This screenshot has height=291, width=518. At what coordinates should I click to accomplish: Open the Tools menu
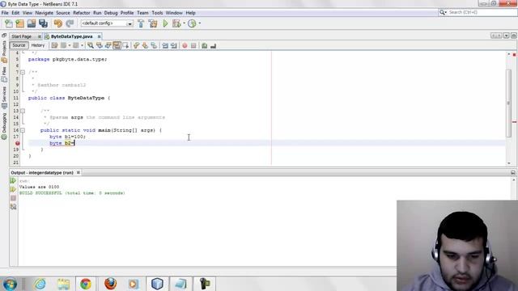pos(157,13)
